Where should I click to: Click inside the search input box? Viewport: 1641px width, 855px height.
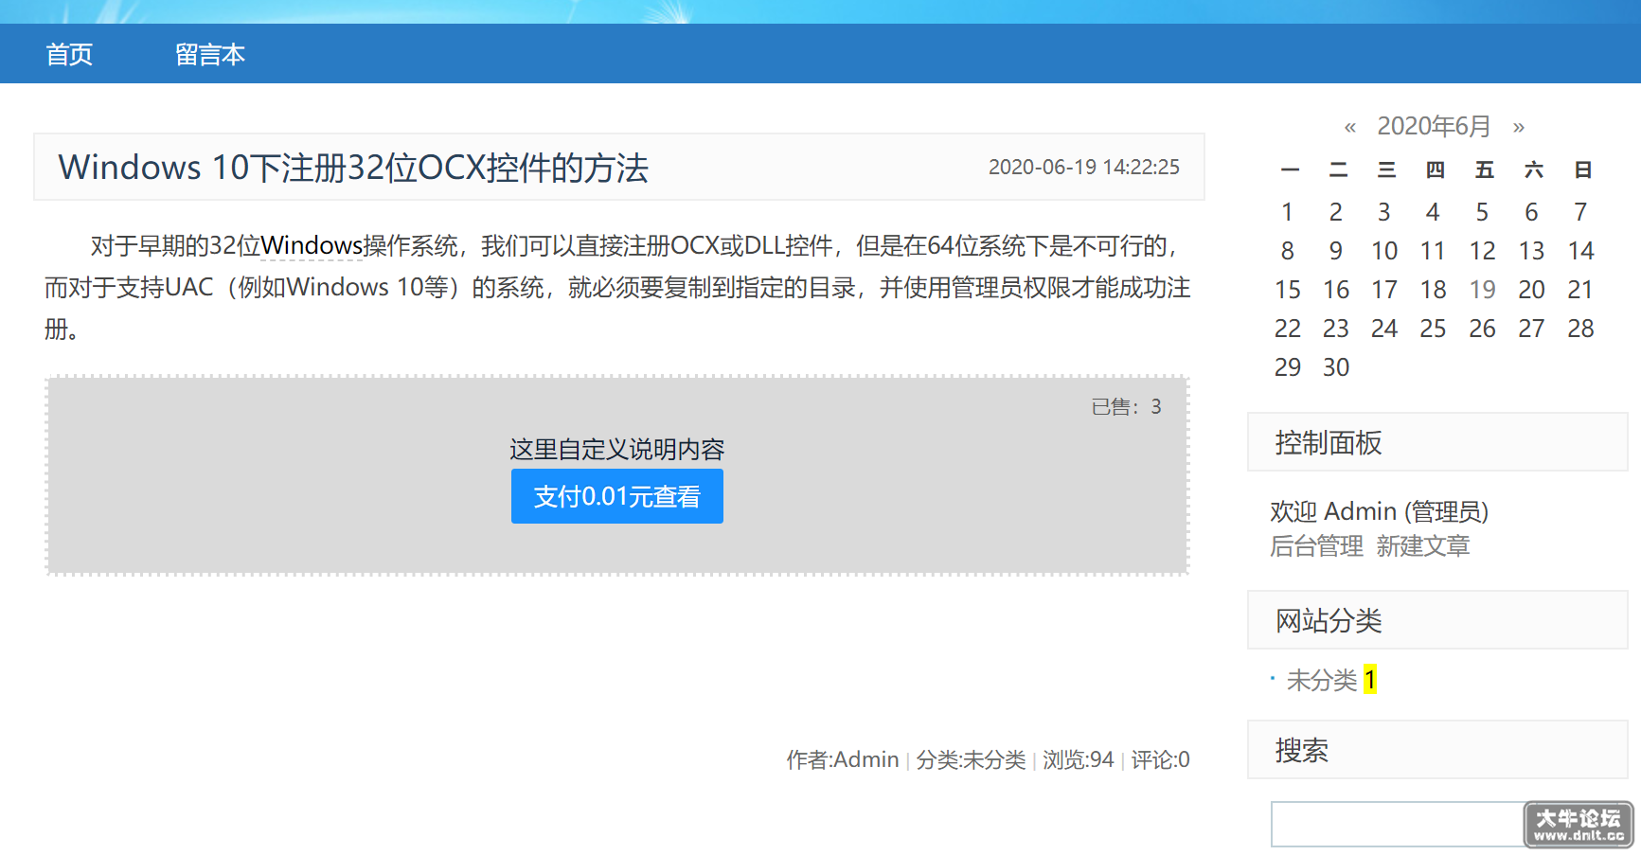click(x=1398, y=824)
